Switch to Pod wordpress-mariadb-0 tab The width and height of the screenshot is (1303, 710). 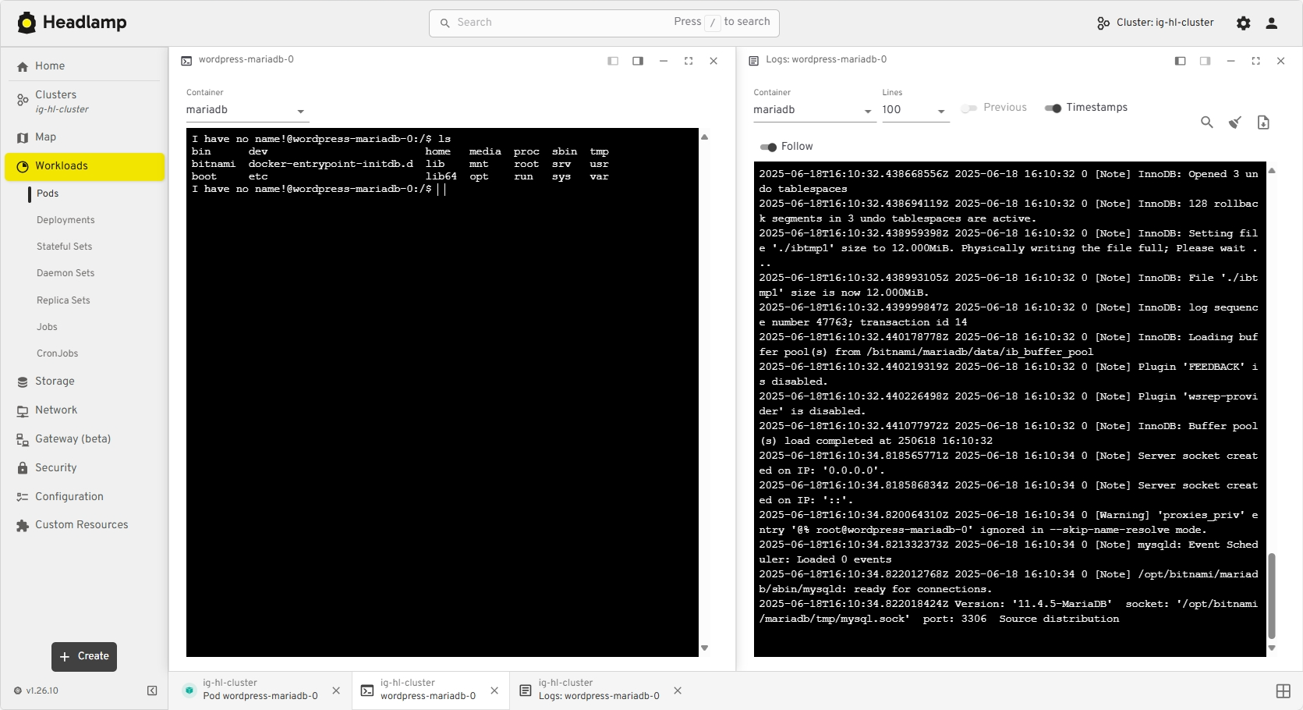260,690
